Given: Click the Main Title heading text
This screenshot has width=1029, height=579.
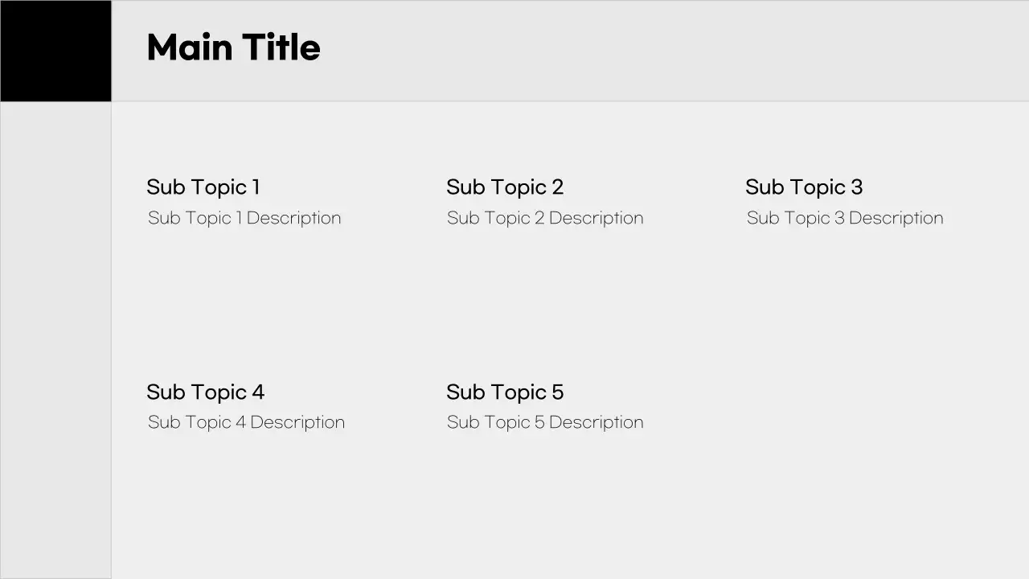Looking at the screenshot, I should [x=233, y=47].
